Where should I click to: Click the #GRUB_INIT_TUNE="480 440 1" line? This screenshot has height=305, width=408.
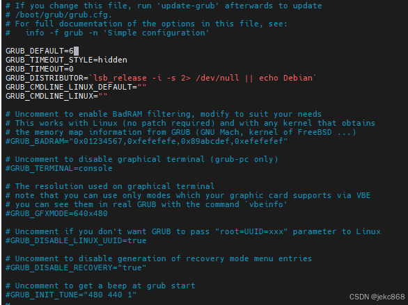(71, 295)
